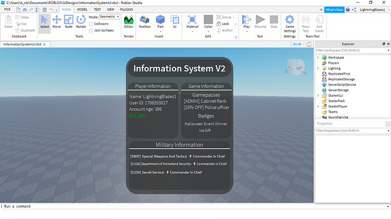Select ServerStorage in the Explorer
Image resolution: width=391 pixels, height=219 pixels.
click(338, 90)
